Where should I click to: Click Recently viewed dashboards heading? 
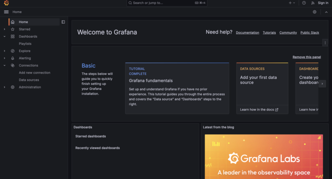pos(98,148)
